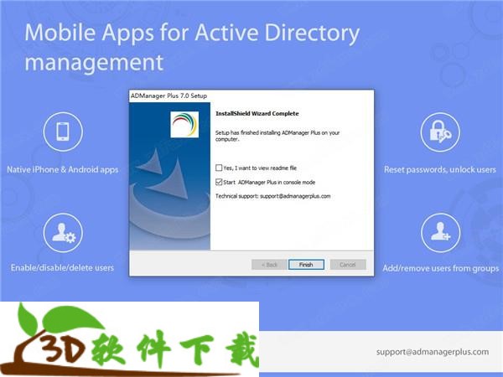This screenshot has width=503, height=377.
Task: Click the Add/remove users from groups label
Action: pyautogui.click(x=441, y=268)
